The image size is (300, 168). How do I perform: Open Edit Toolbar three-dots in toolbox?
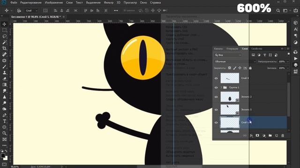click(4, 145)
